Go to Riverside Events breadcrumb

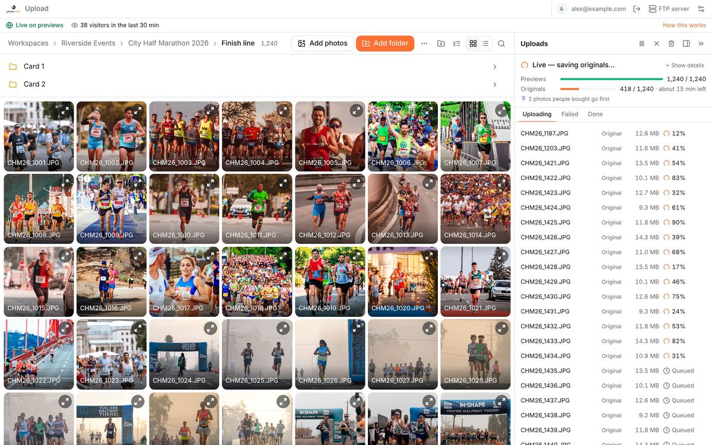tap(88, 43)
